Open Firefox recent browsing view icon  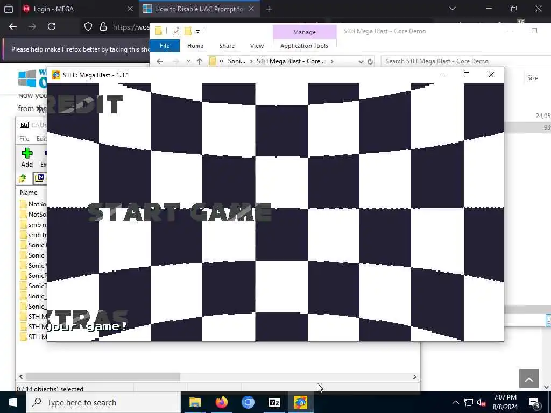tap(9, 9)
